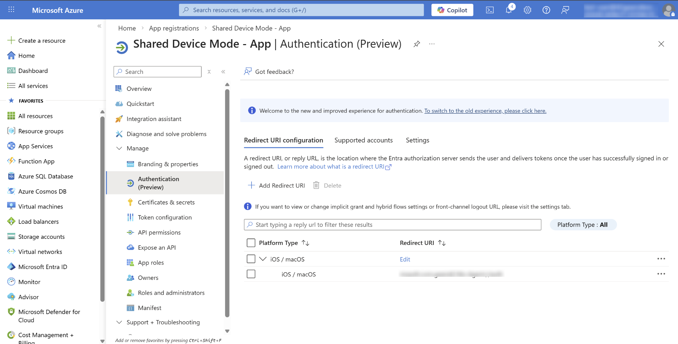Open the Platform Type : All filter
678x344 pixels.
pyautogui.click(x=582, y=225)
